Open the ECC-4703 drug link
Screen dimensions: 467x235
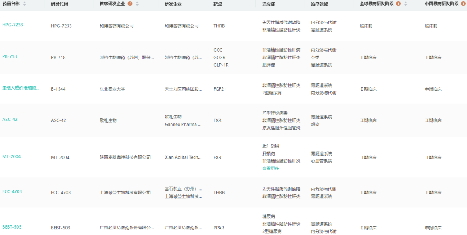coord(12,191)
